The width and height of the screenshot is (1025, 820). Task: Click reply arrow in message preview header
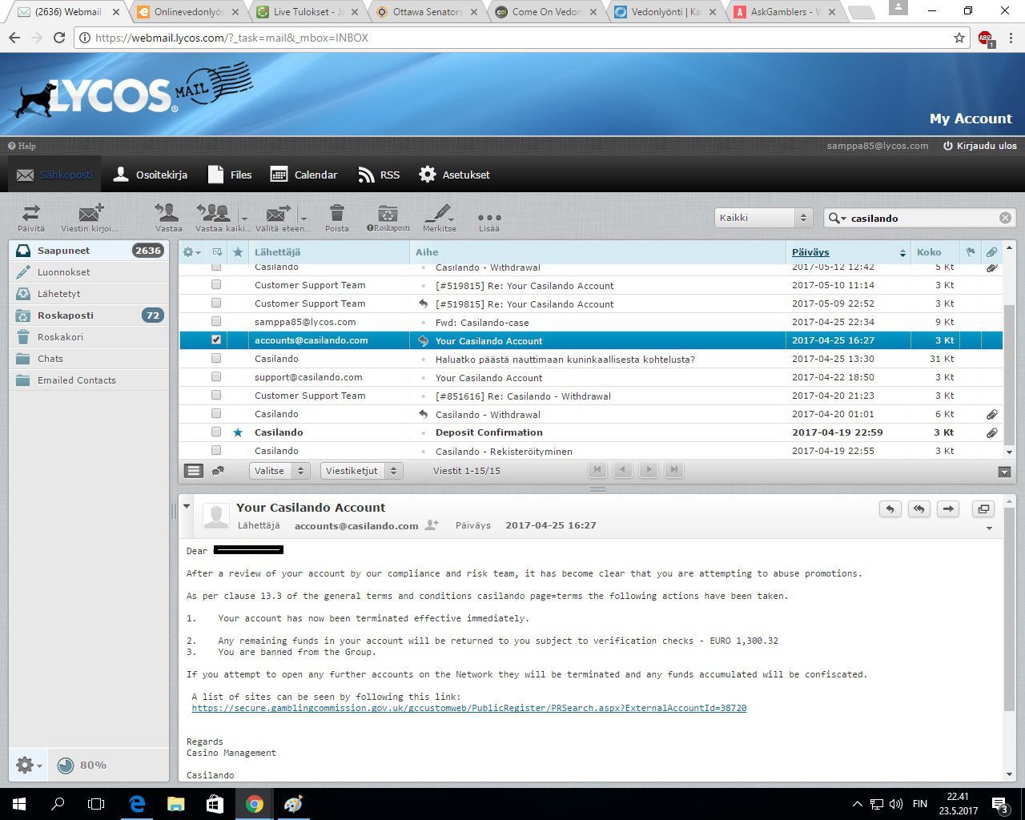[890, 508]
